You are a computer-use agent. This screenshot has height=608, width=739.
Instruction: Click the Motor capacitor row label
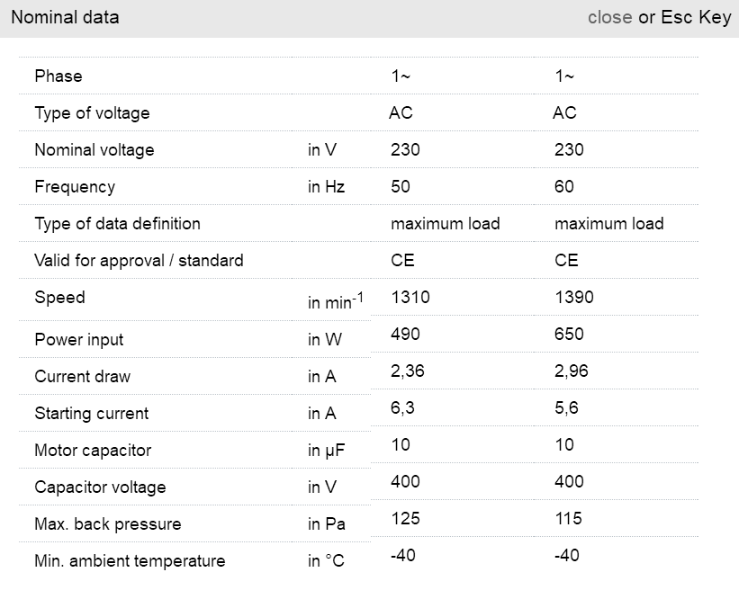(x=93, y=451)
